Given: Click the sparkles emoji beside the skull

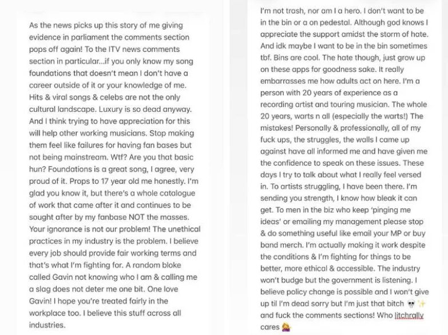Looking at the screenshot, I should (x=422, y=304).
